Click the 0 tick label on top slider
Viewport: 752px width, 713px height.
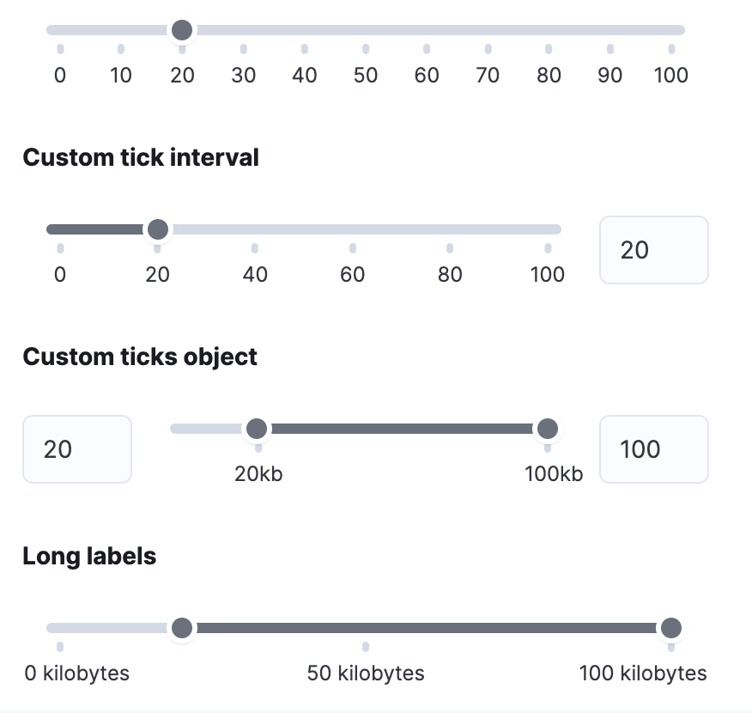[x=59, y=75]
